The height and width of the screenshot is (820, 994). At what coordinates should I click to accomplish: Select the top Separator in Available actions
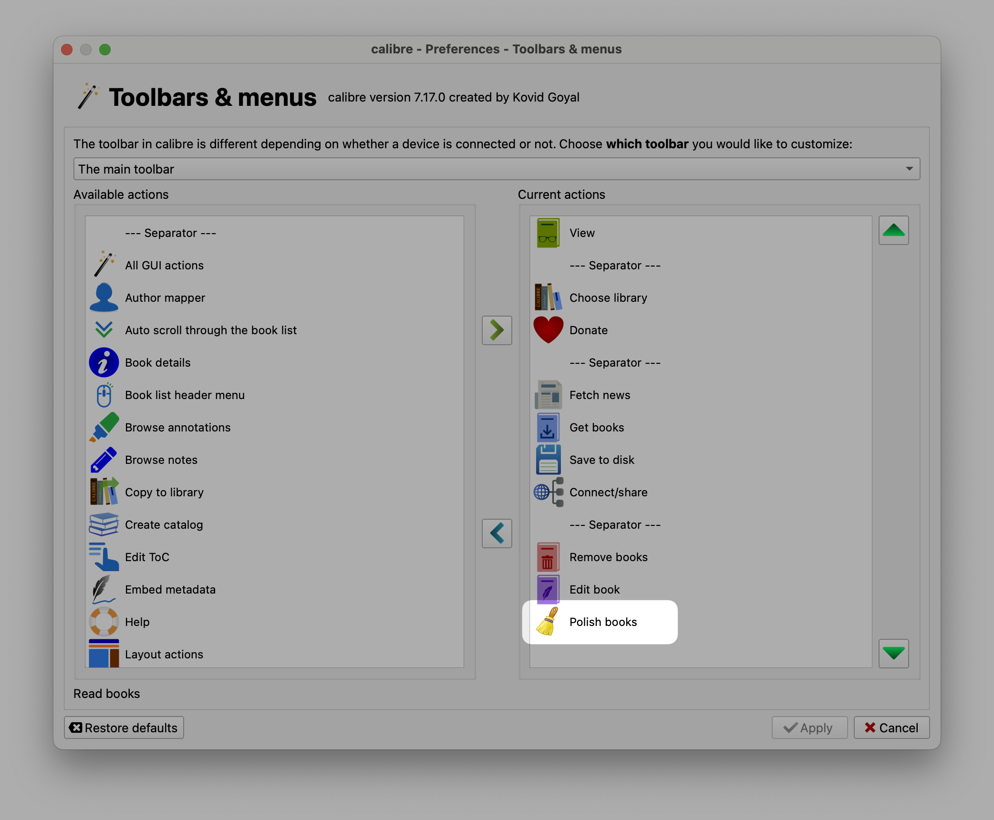170,233
